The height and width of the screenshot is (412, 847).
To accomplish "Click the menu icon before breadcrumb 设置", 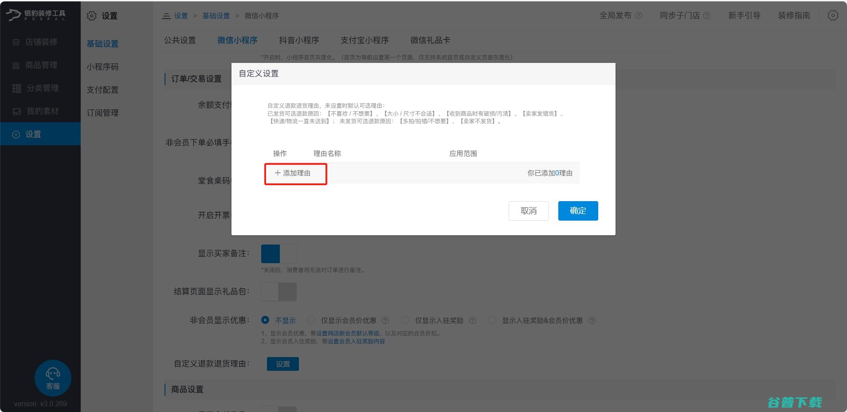I will coord(166,16).
